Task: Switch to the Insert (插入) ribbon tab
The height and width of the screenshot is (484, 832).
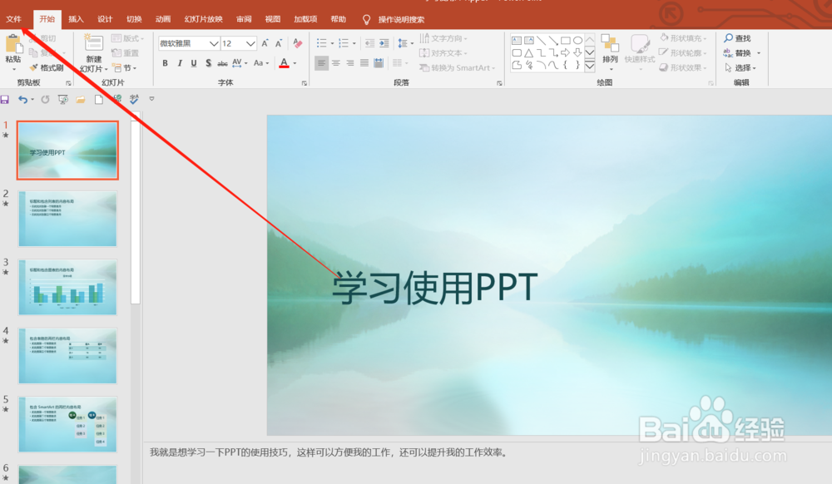Action: (x=75, y=18)
